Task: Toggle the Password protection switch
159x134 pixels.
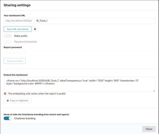Action: tap(8, 42)
